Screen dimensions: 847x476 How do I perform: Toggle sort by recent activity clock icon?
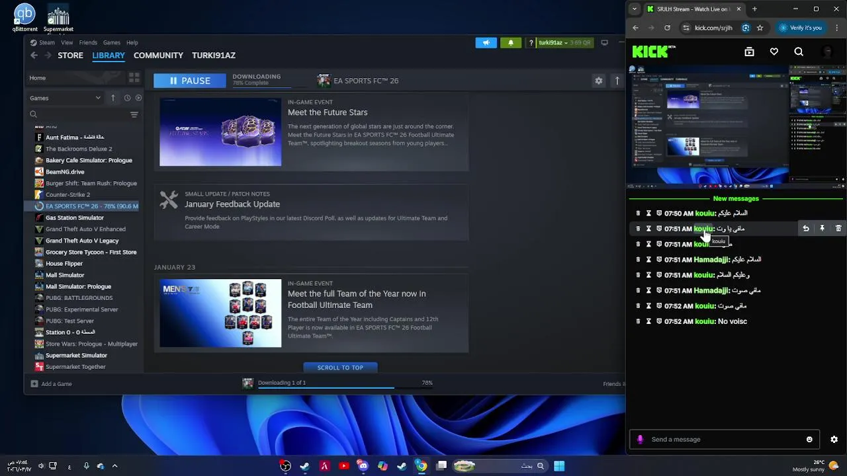coord(127,98)
